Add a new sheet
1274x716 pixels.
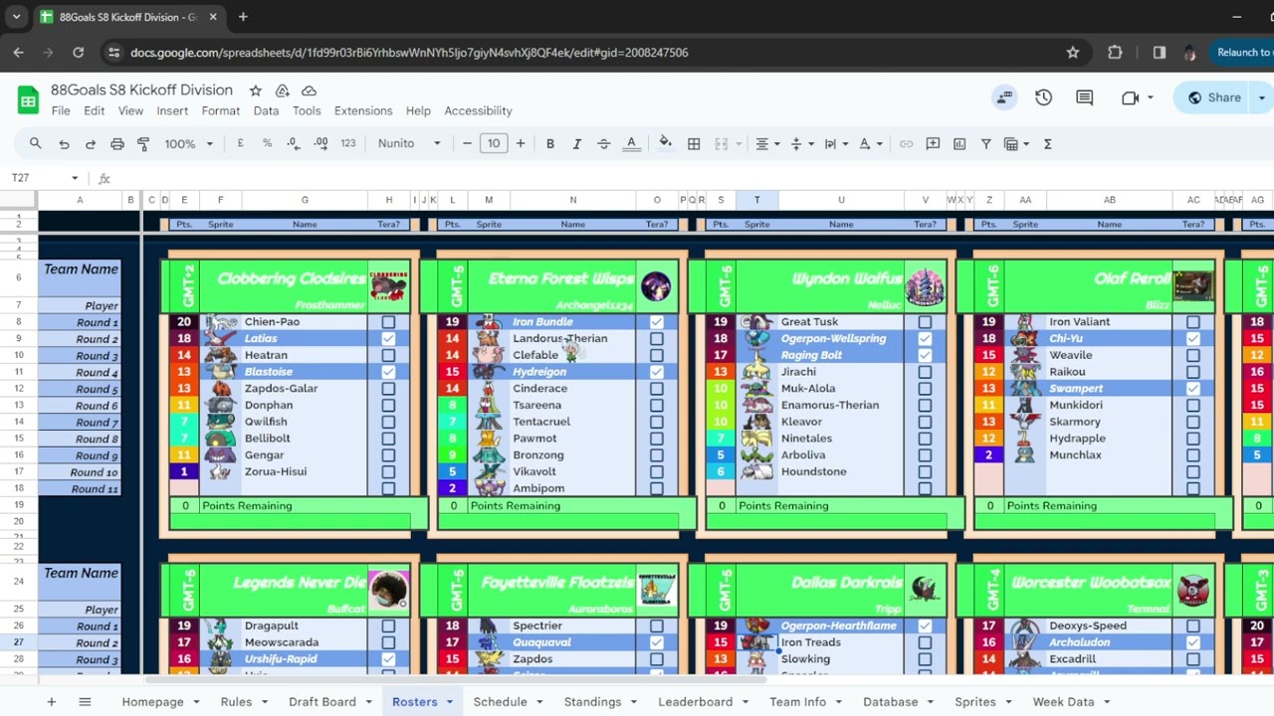pyautogui.click(x=52, y=702)
